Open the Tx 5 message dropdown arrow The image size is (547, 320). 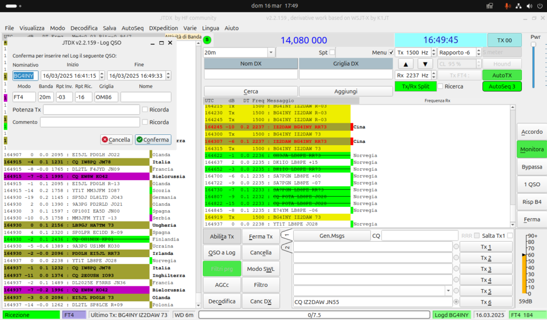[448, 291]
